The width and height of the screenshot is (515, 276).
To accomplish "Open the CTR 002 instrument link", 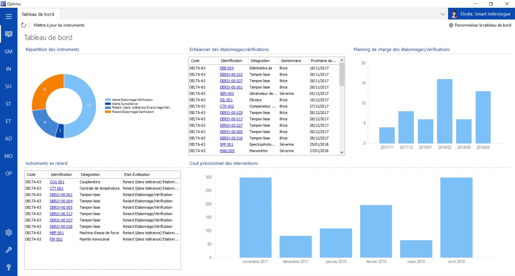I will coord(227,106).
